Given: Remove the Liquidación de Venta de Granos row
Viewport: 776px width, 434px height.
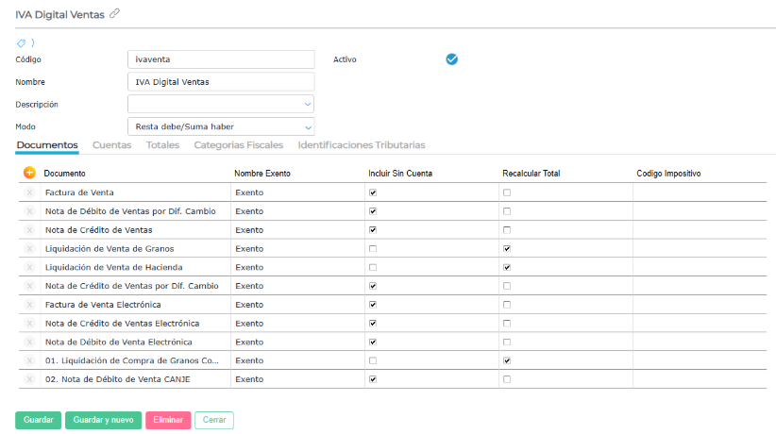Looking at the screenshot, I should pos(29,248).
